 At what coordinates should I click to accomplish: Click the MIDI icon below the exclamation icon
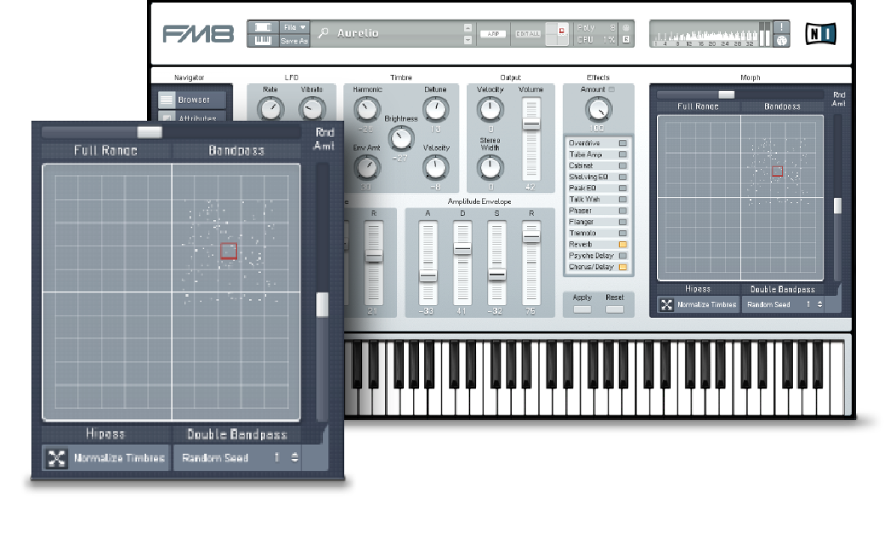pos(781,41)
